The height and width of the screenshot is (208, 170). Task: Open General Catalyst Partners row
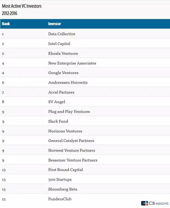point(71,141)
